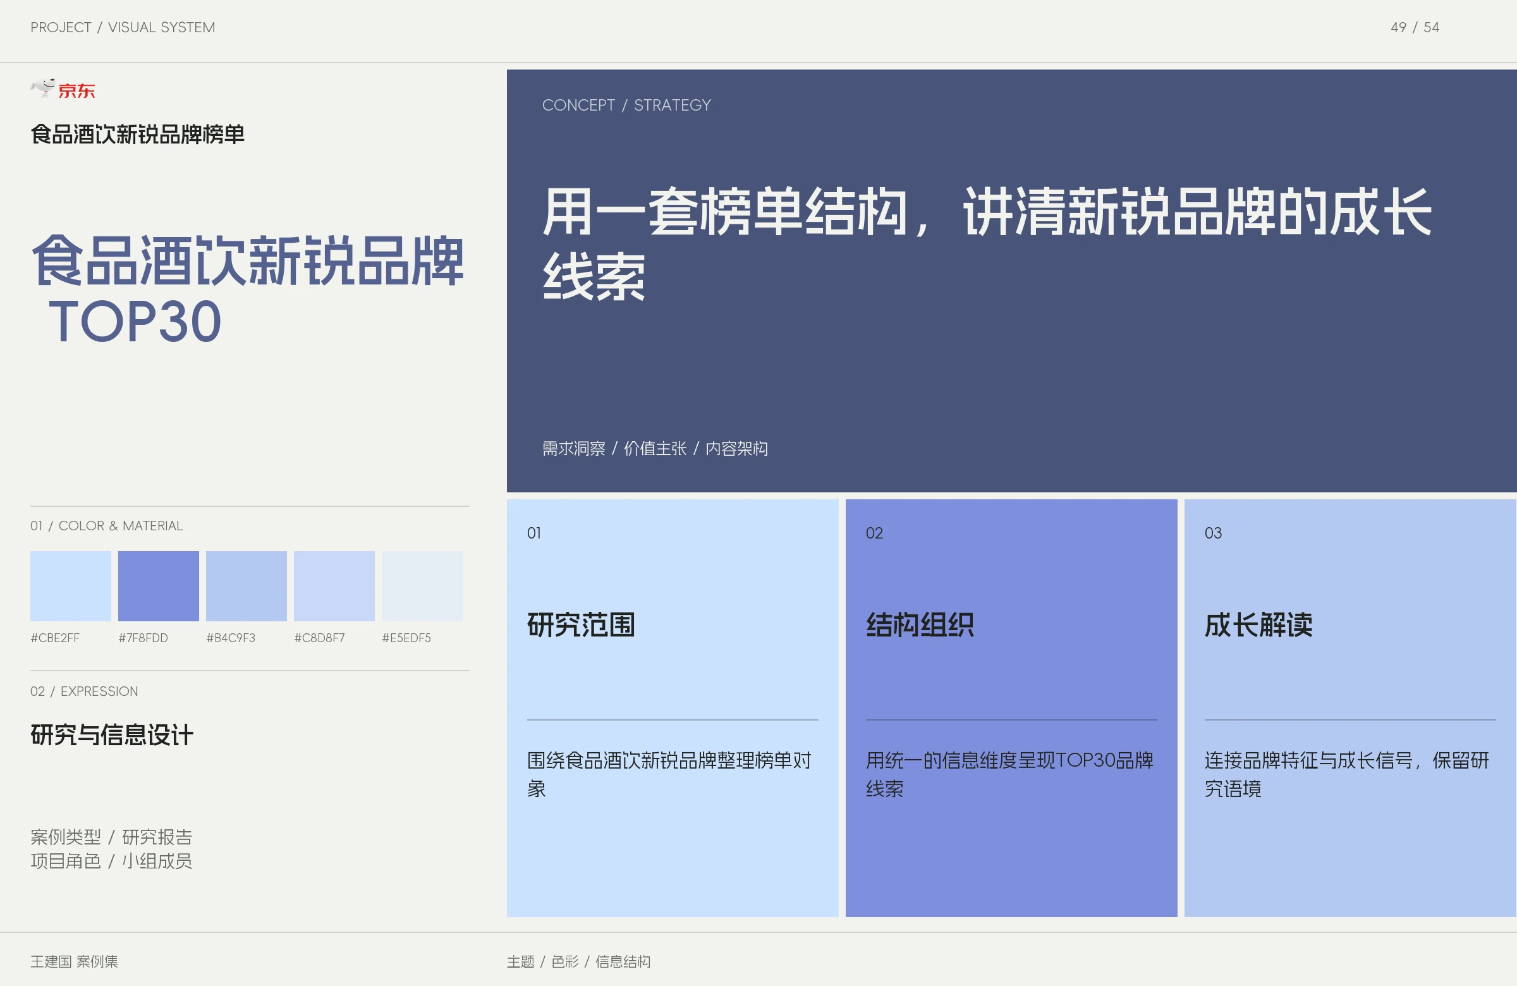Click the #C8D8F7 hex label
Image resolution: width=1517 pixels, height=986 pixels.
tap(319, 638)
